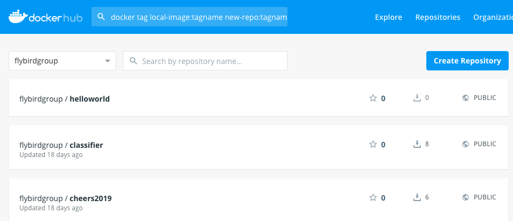Click the PUBLIC label for cheers2019
Screen dimensions: 513x221
(x=485, y=197)
